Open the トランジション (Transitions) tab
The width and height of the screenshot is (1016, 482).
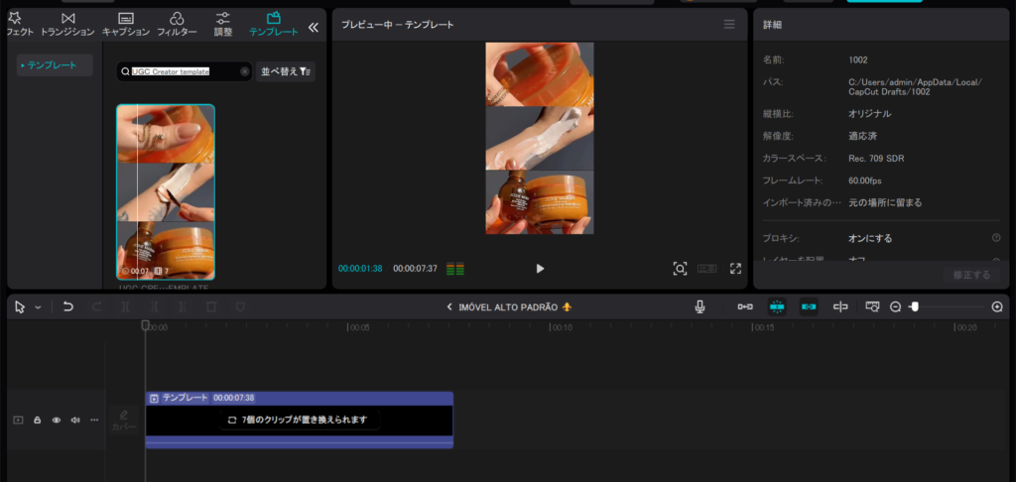[x=67, y=24]
